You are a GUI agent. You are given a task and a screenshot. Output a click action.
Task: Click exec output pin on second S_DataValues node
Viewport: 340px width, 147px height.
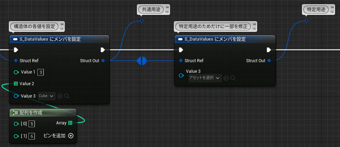(x=269, y=50)
